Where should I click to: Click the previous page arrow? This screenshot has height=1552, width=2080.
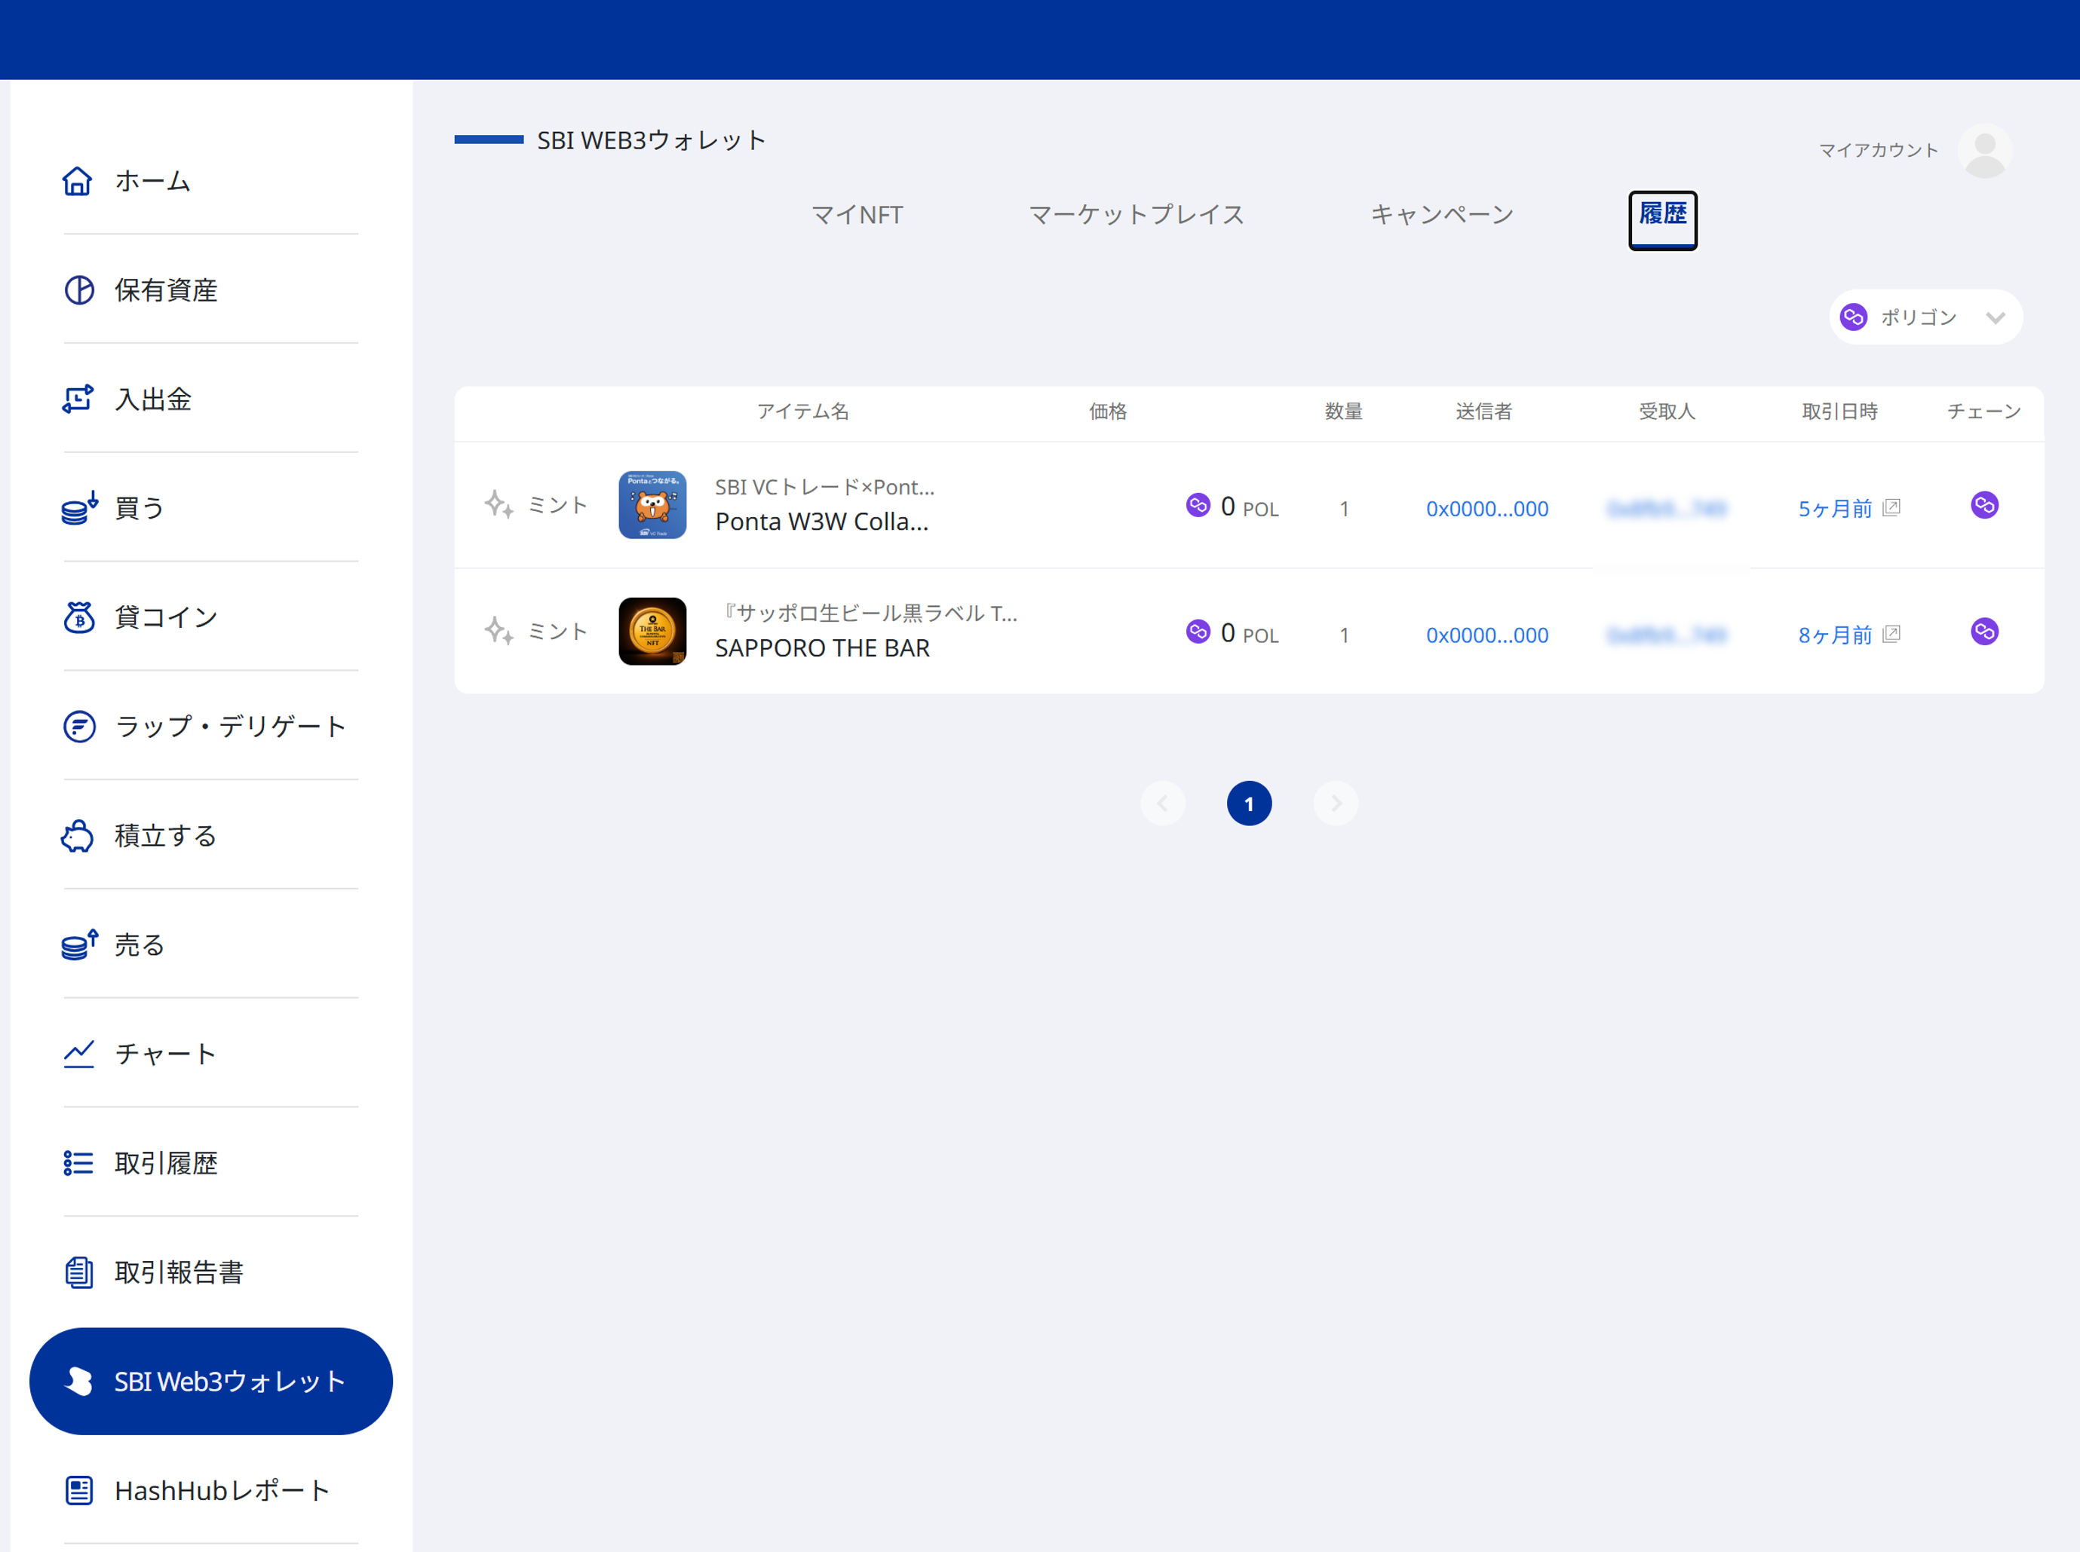(1163, 804)
